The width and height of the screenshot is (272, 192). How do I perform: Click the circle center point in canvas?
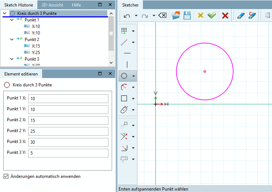[205, 72]
